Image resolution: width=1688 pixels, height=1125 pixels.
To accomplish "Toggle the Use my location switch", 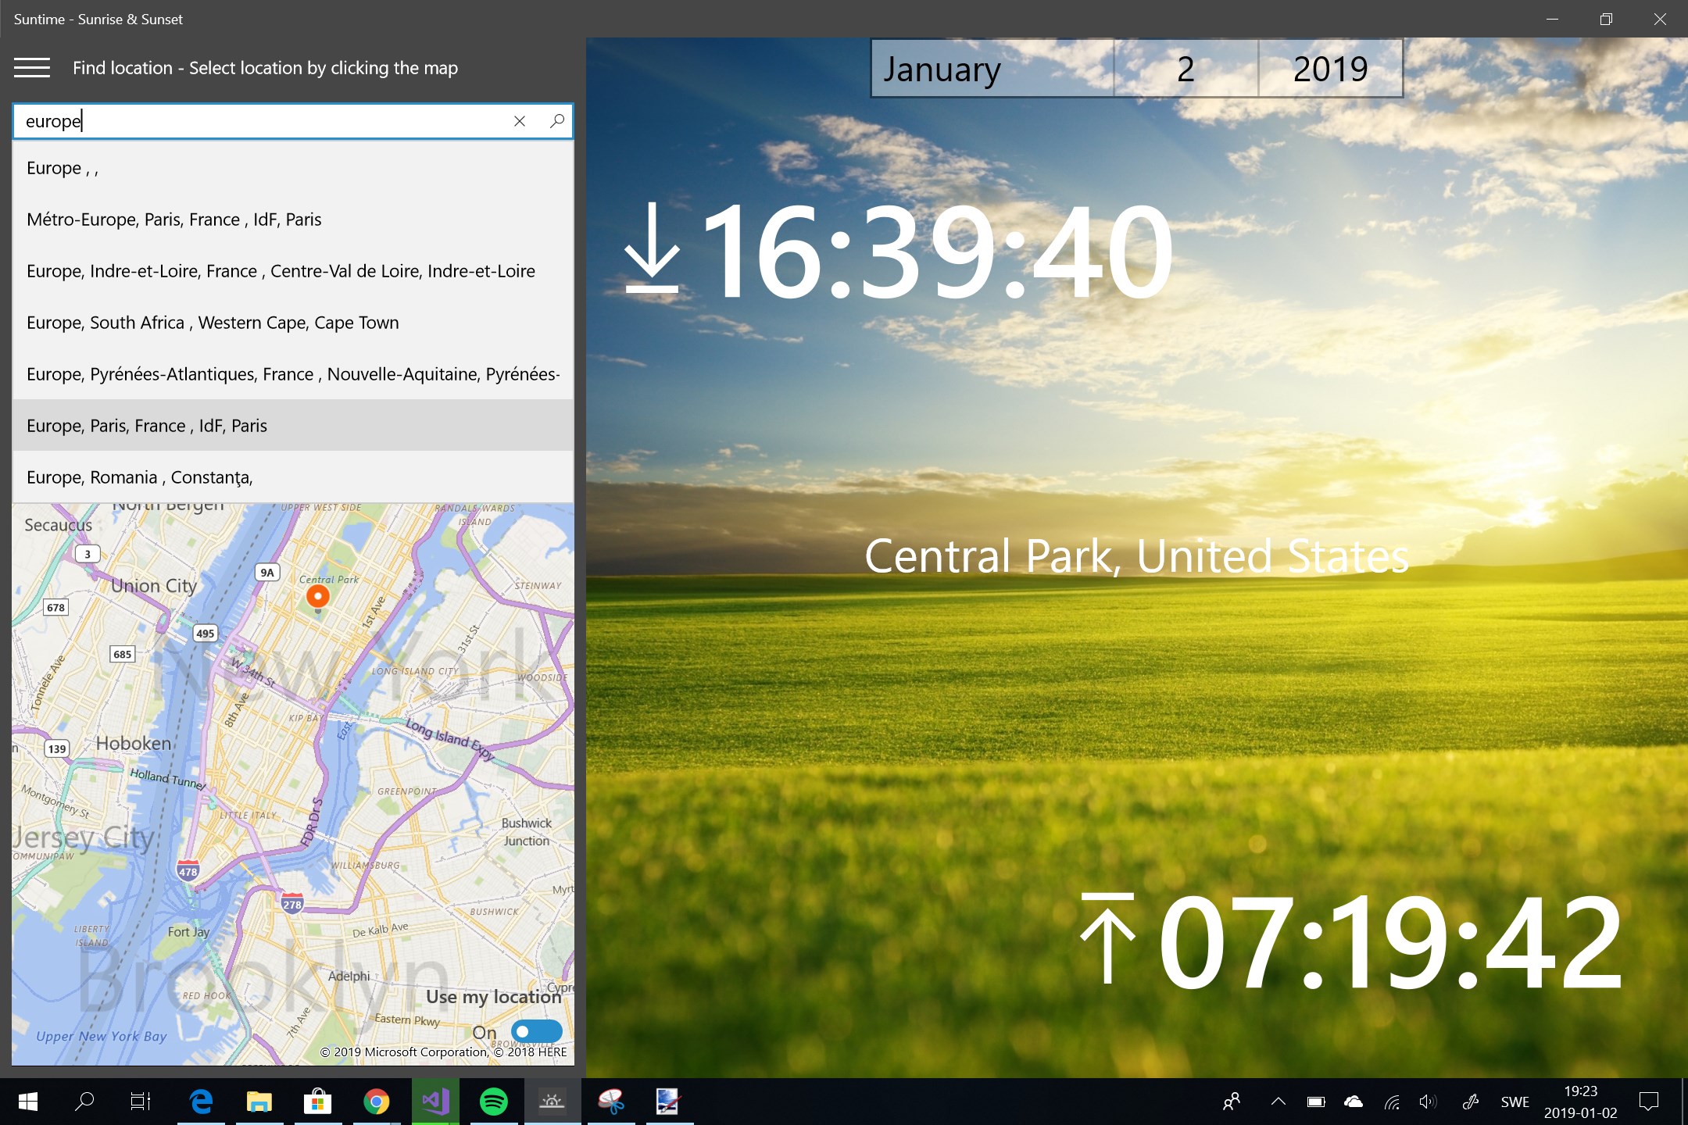I will pyautogui.click(x=536, y=1031).
